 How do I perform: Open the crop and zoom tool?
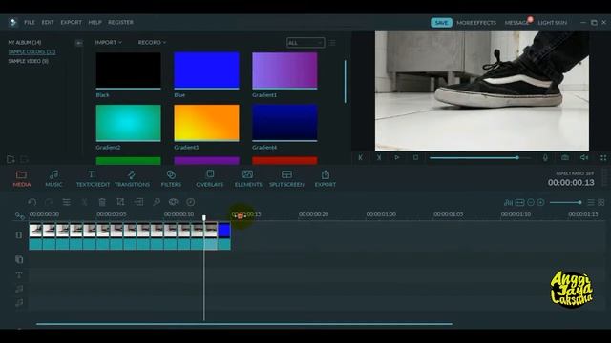pyautogui.click(x=120, y=202)
